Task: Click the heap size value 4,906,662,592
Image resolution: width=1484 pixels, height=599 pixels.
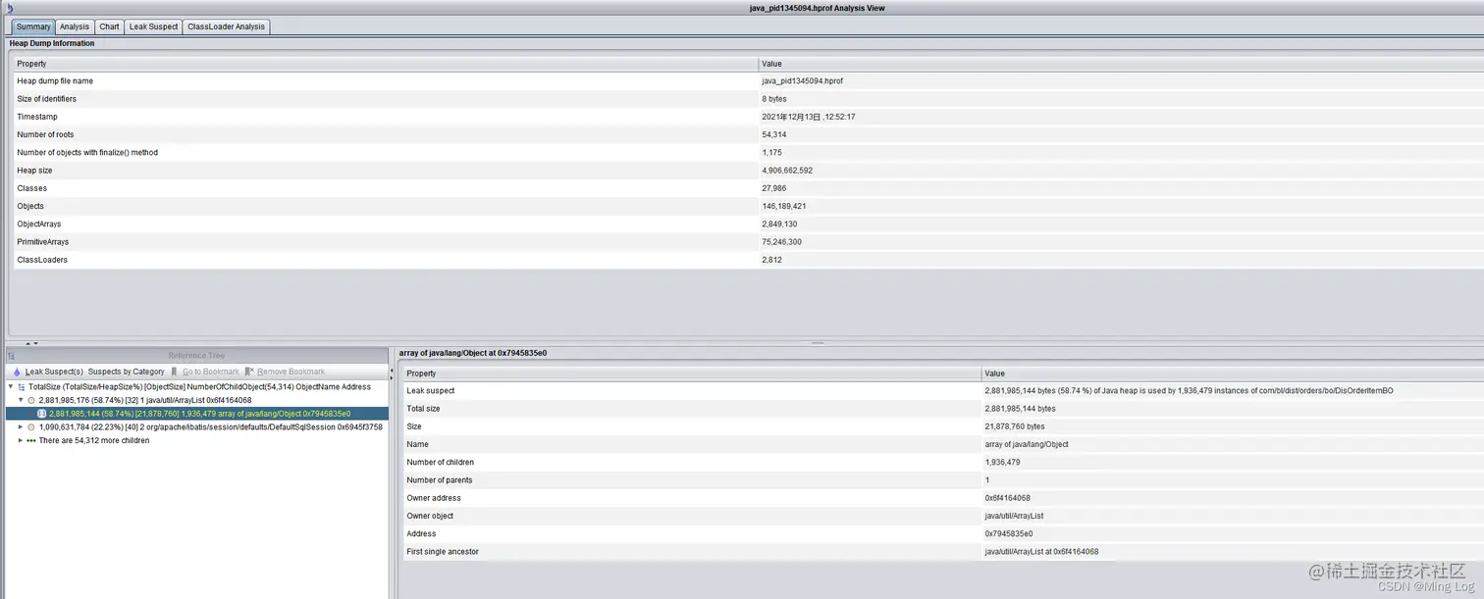Action: pos(787,171)
